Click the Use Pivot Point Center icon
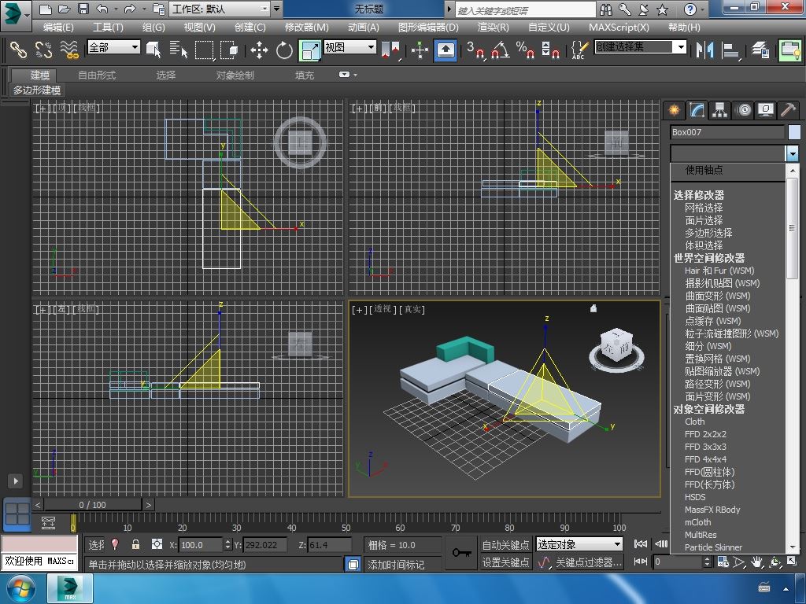Viewport: 806px width, 604px height. click(x=390, y=50)
